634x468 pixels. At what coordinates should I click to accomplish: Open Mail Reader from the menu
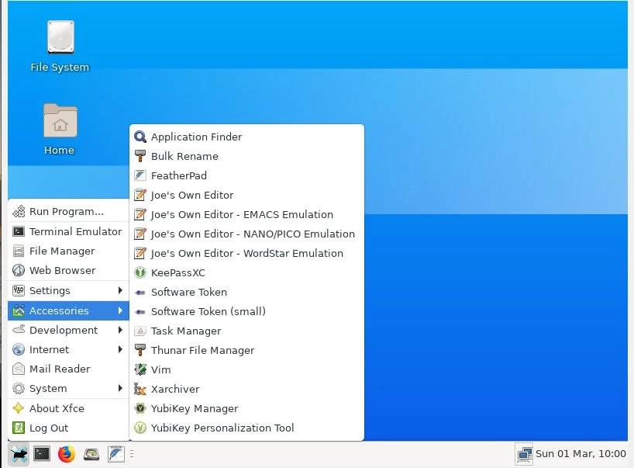tap(68, 369)
